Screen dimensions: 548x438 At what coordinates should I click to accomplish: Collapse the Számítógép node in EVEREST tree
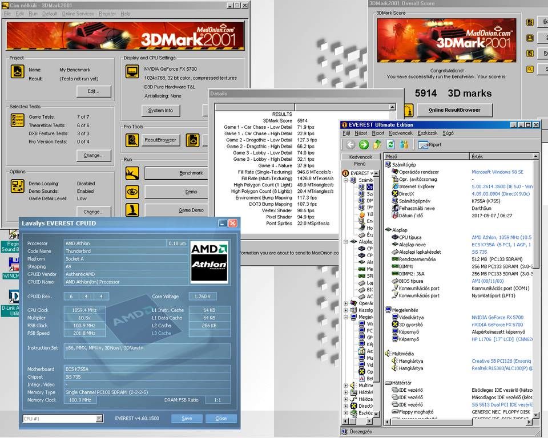[346, 180]
